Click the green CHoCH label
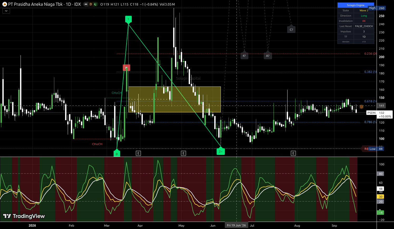 click(116, 93)
